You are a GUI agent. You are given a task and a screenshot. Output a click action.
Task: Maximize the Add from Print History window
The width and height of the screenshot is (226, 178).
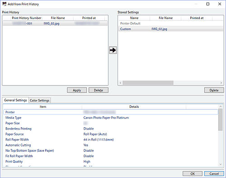208,4
